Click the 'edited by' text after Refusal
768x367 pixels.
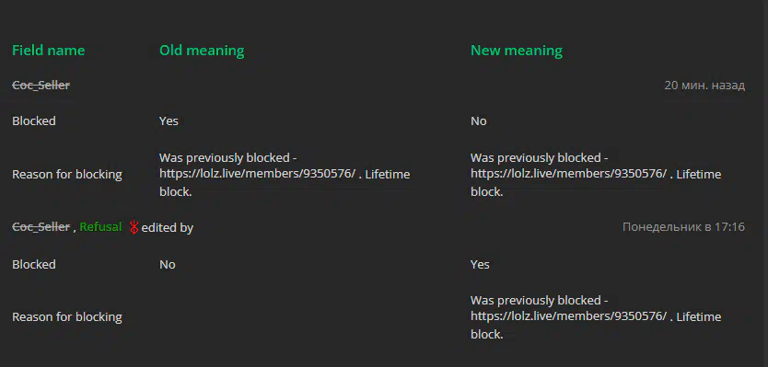[168, 227]
